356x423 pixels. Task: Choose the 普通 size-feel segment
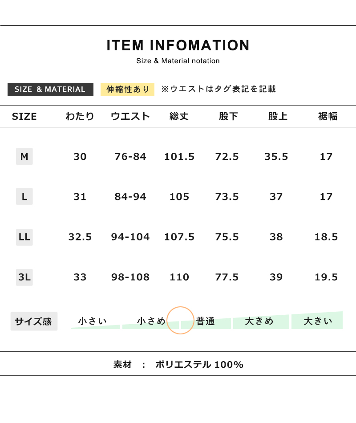click(x=206, y=321)
